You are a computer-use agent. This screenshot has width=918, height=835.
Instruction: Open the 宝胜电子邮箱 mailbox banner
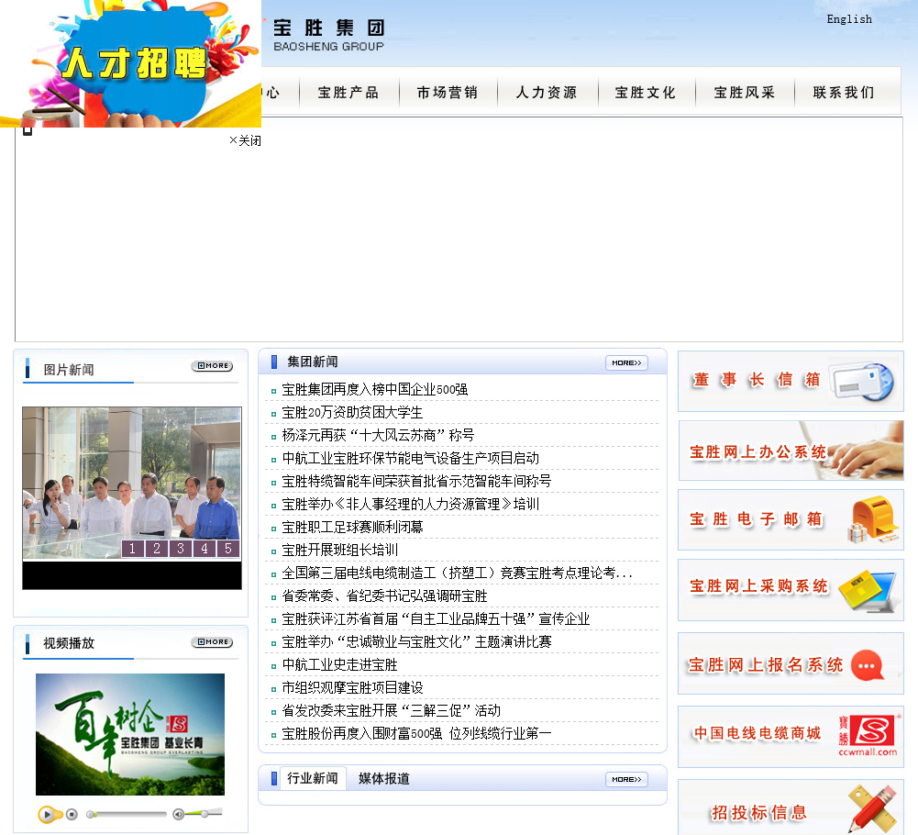791,519
